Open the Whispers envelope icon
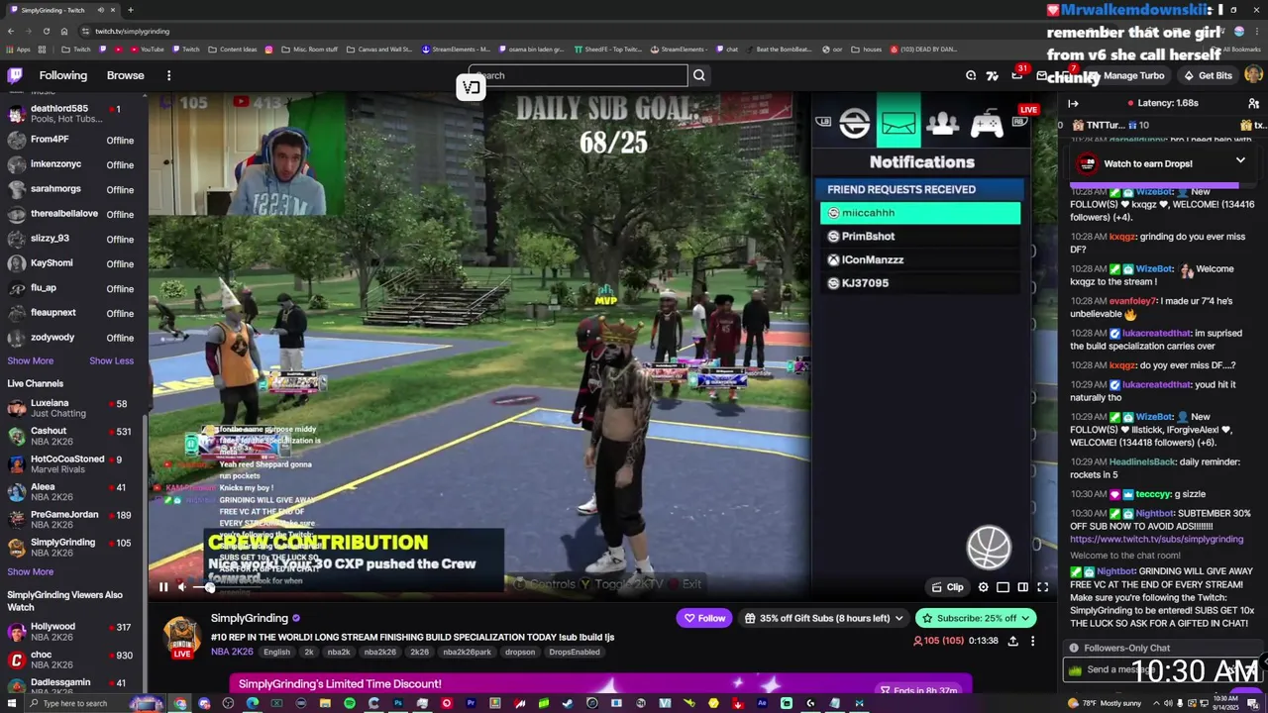Screen dimensions: 1268x713 [1042, 75]
